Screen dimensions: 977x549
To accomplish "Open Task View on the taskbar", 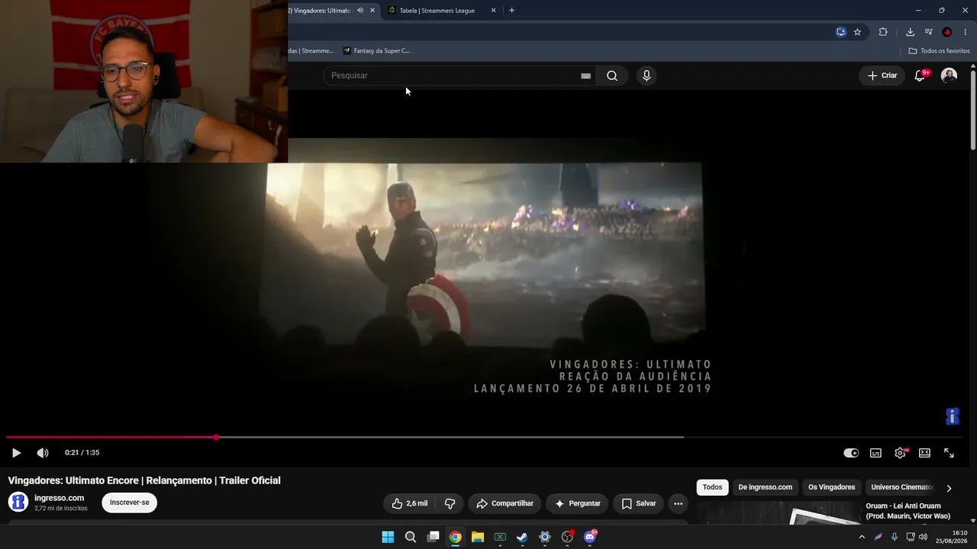I will coord(433,537).
